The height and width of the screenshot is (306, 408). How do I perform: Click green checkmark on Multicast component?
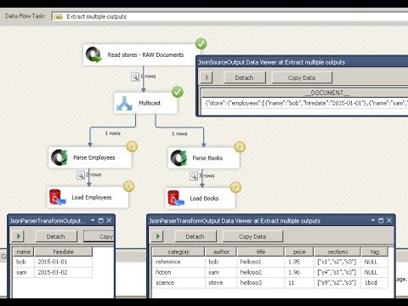pos(178,92)
